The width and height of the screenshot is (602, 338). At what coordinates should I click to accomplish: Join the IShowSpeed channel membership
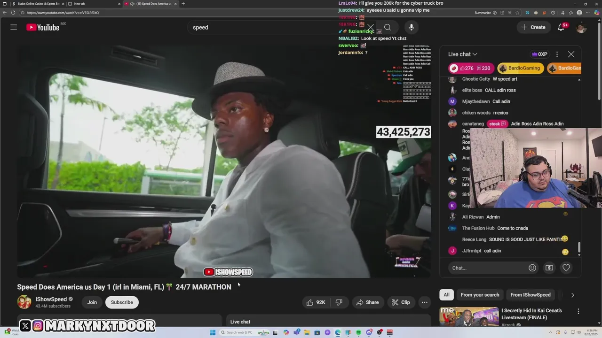[92, 302]
